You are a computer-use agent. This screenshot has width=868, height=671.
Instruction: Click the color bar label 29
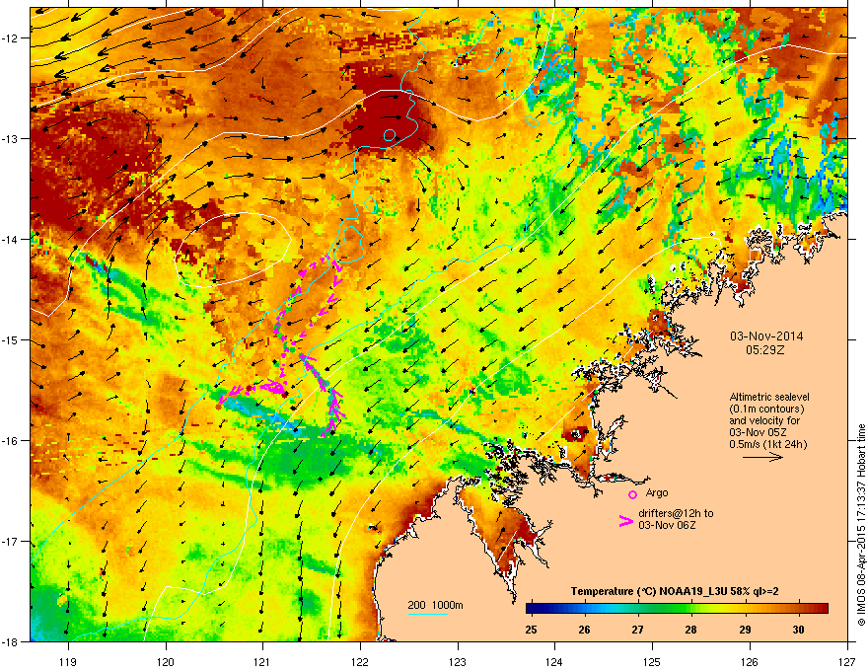click(745, 630)
